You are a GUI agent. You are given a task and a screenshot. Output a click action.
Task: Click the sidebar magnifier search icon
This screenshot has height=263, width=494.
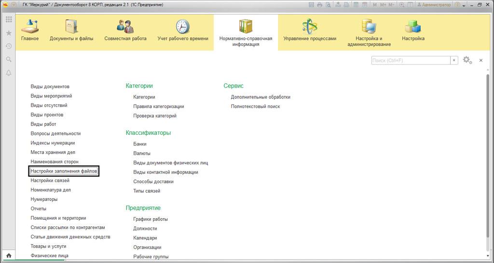click(9, 59)
